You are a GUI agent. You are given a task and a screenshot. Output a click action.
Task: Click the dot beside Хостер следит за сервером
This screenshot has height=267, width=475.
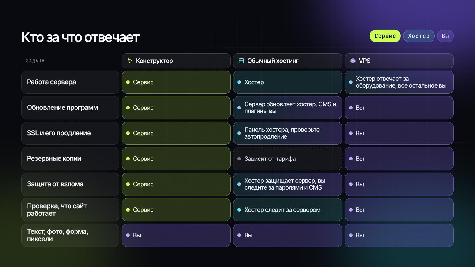tap(239, 210)
